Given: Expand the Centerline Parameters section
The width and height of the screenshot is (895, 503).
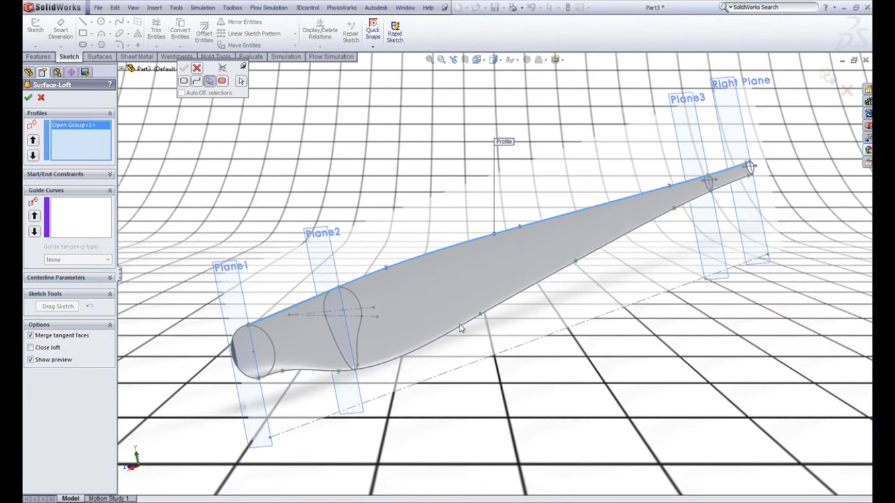Looking at the screenshot, I should 68,277.
